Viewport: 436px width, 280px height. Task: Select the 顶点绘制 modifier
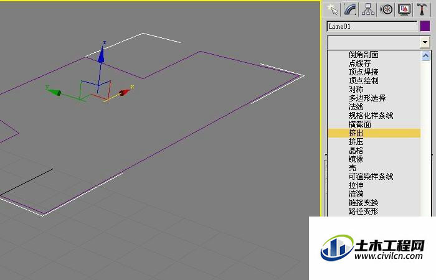pyautogui.click(x=363, y=80)
